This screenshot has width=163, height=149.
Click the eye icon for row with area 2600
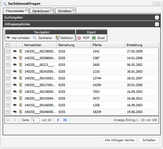(x=14, y=65)
